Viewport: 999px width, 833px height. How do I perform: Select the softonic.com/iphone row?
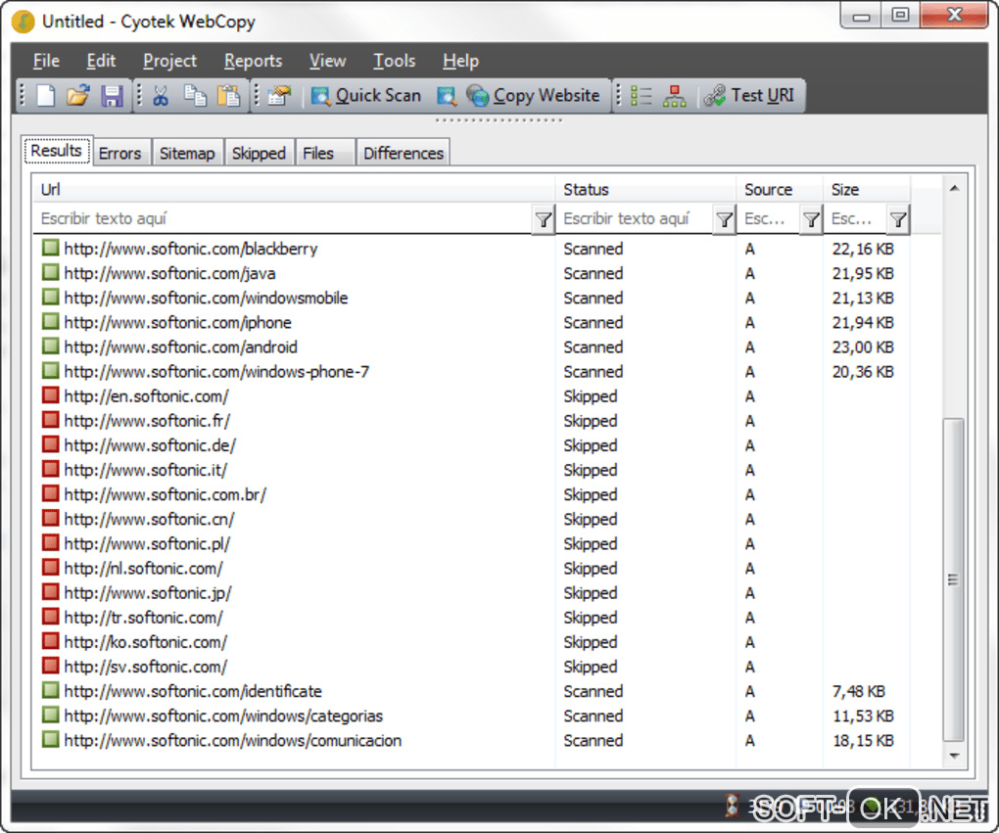coord(471,322)
